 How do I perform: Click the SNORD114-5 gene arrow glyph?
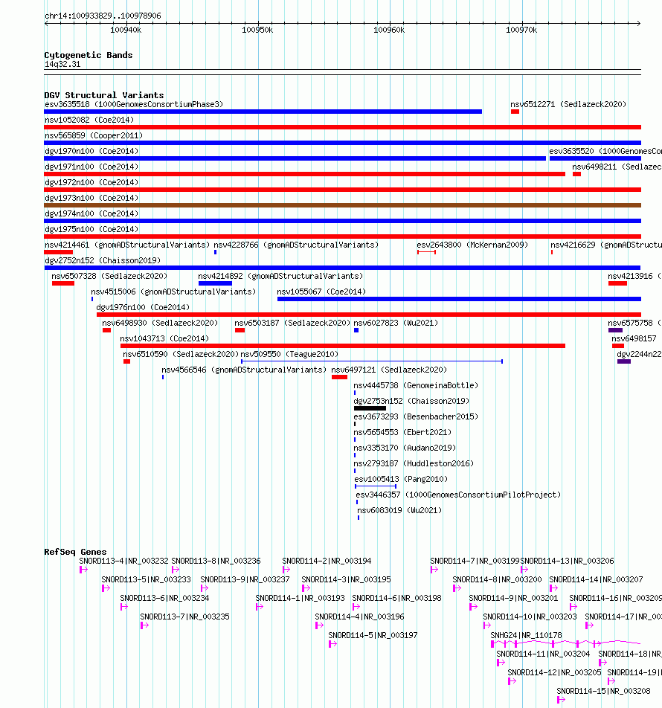click(332, 644)
